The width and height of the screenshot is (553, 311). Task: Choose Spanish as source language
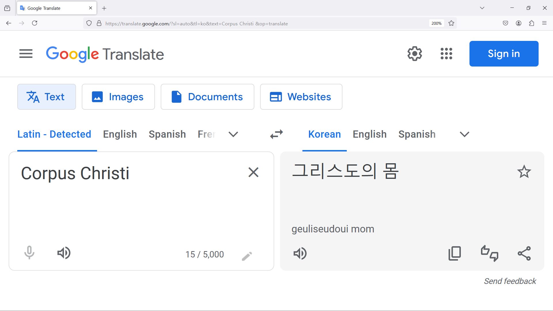[x=167, y=134]
